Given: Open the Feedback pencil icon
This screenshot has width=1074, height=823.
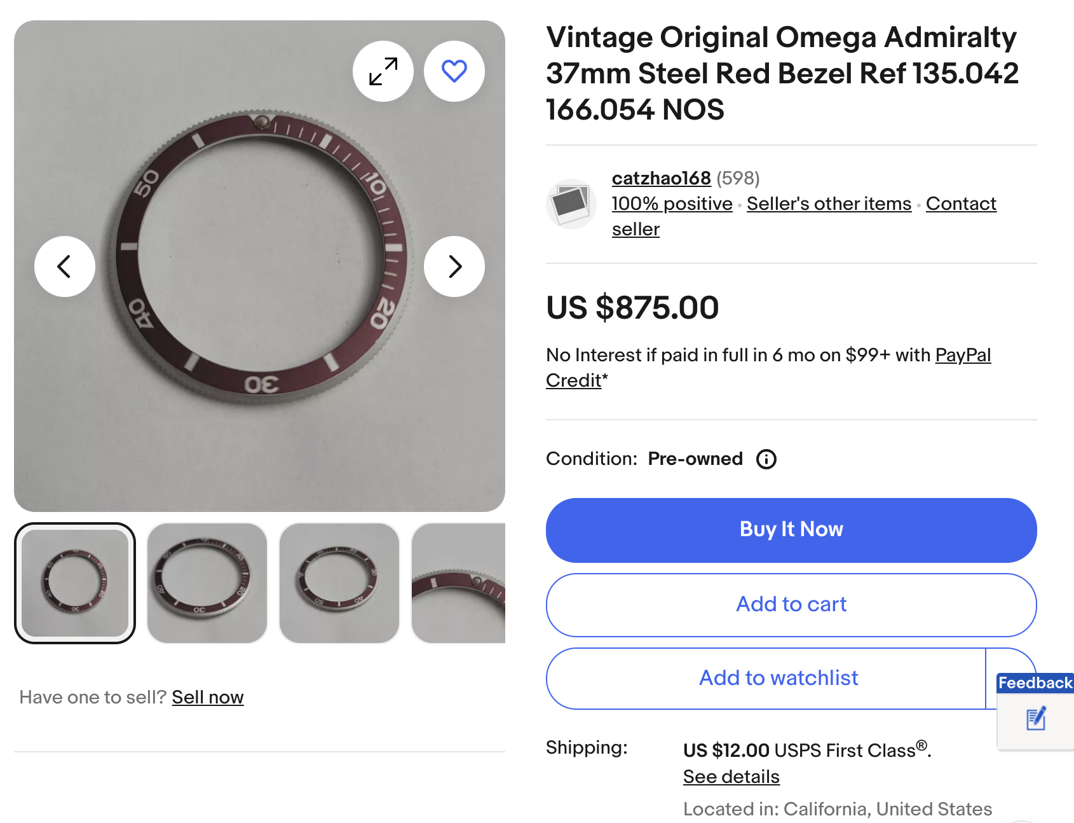Looking at the screenshot, I should pos(1036,719).
